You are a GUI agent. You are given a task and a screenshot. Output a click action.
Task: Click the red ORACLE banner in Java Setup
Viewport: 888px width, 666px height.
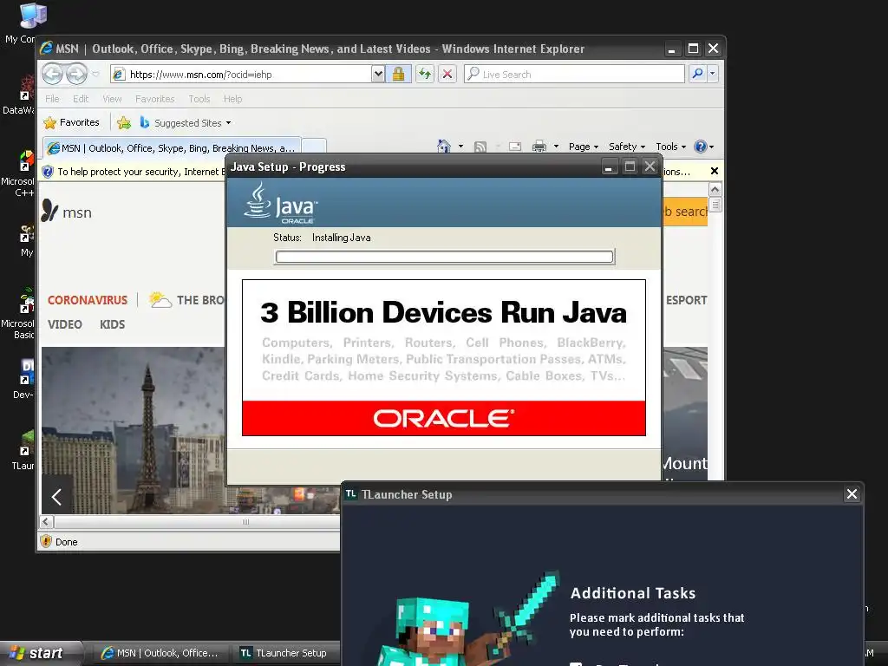tap(444, 418)
